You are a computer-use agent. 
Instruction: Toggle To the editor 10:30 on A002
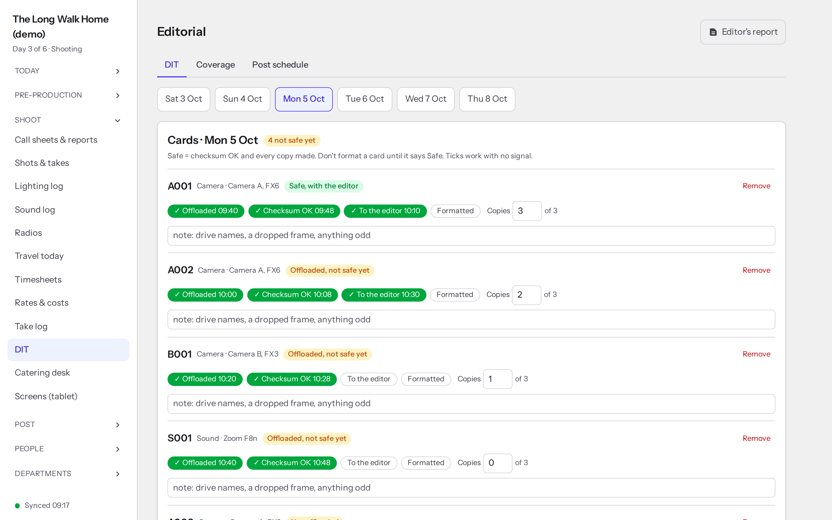[x=384, y=295]
